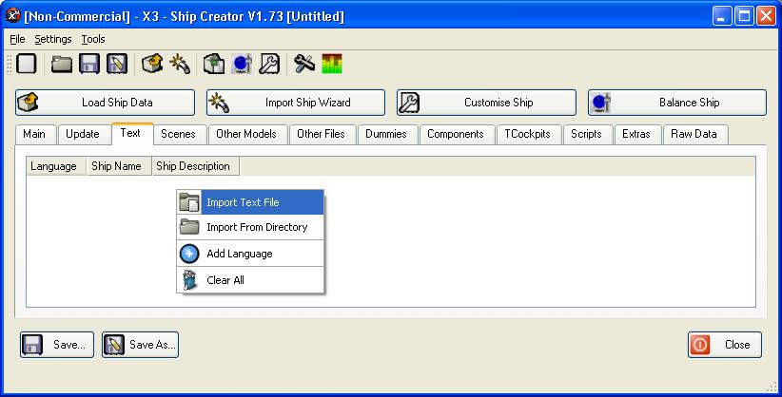Screen dimensions: 782x397
Task: Click the blue Balance Ship toolbar icon
Action: coord(242,65)
